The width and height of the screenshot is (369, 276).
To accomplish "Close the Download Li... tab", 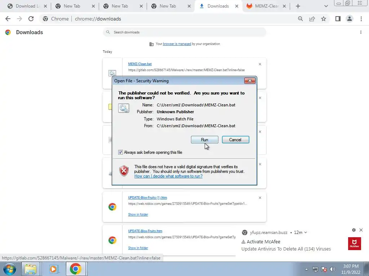I will (45, 6).
